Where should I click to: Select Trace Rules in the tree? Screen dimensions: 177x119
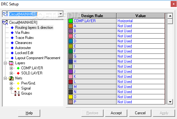(24, 38)
